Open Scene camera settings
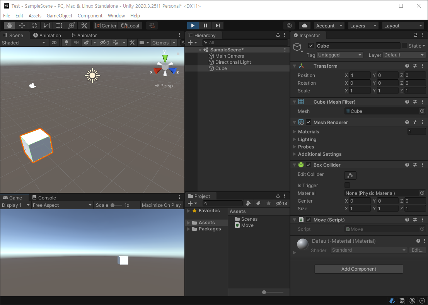This screenshot has height=305, width=428. pos(142,43)
